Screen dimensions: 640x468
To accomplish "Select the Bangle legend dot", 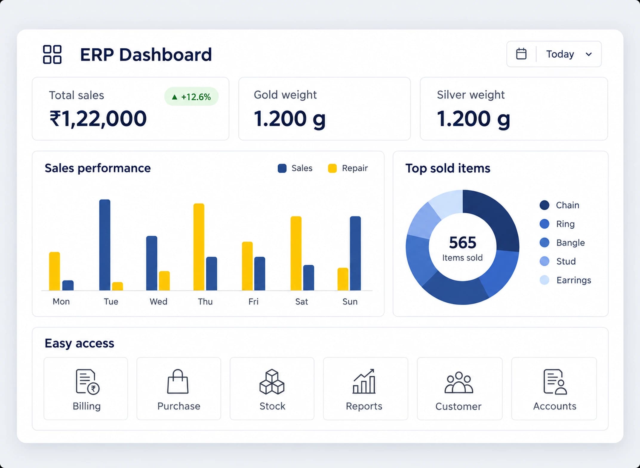I will pos(544,242).
